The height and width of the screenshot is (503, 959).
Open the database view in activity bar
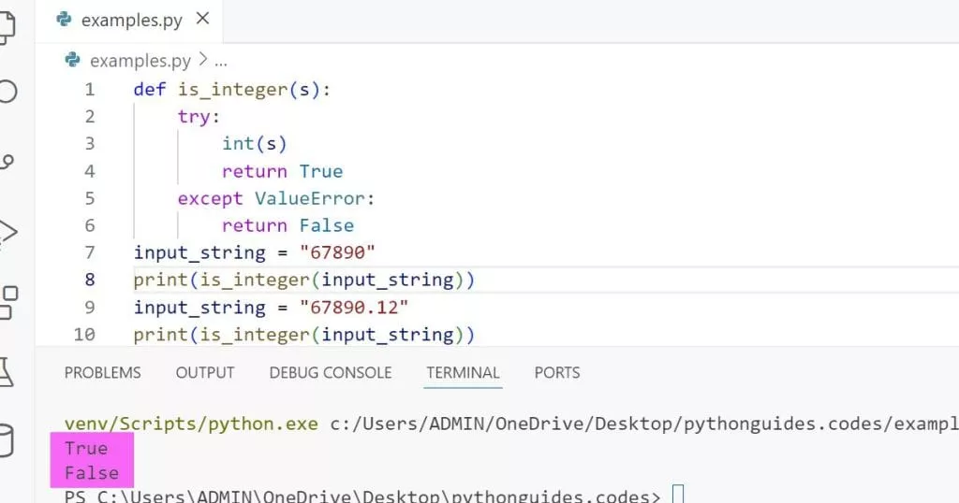click(x=7, y=438)
